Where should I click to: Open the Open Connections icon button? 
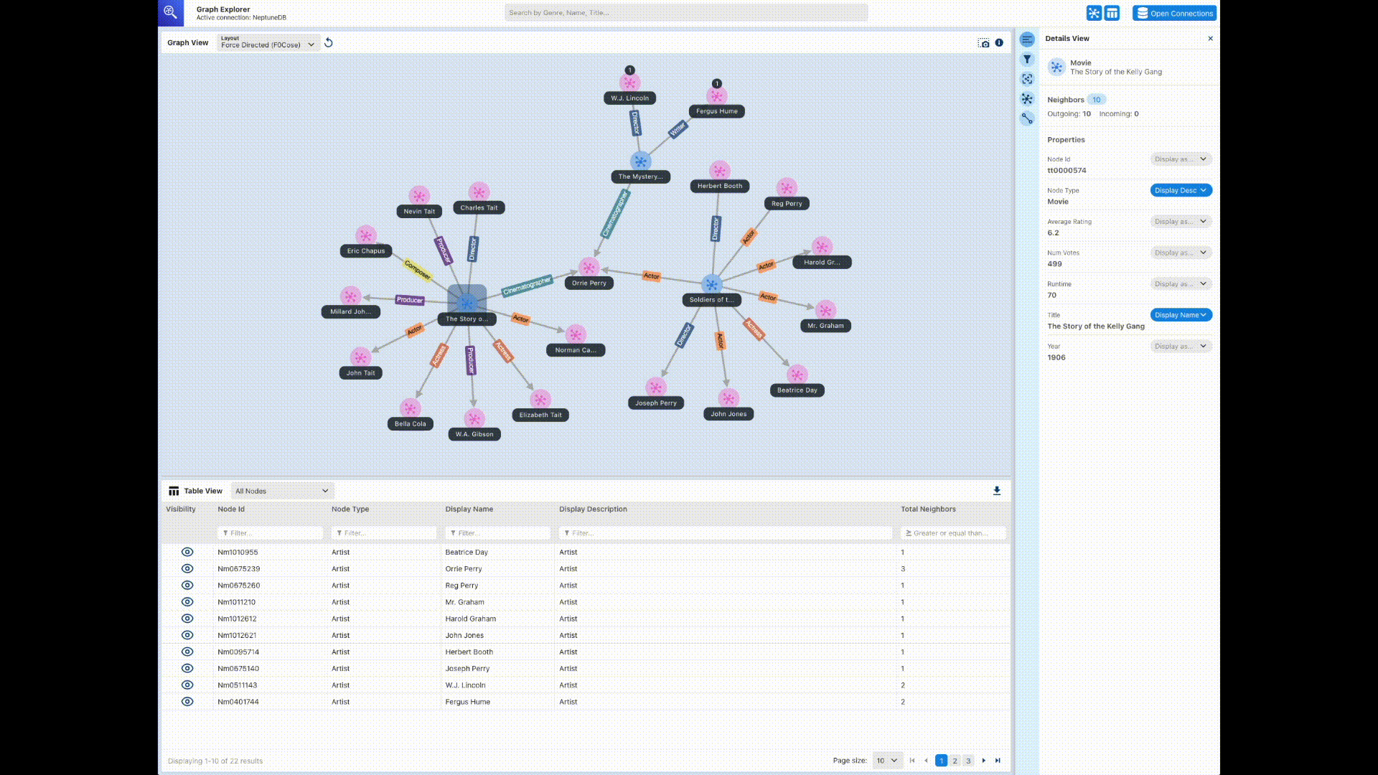click(1143, 12)
